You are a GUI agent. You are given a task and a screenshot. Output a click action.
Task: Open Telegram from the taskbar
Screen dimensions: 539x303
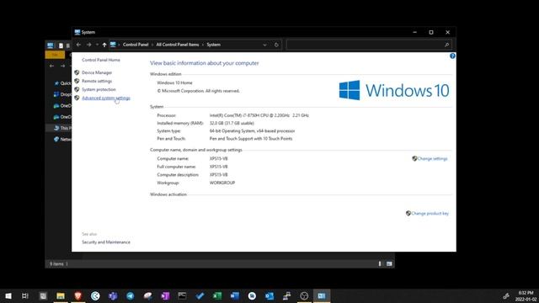[130, 295]
